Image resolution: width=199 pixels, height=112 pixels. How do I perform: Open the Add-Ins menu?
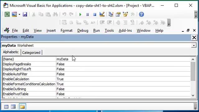click(x=125, y=30)
